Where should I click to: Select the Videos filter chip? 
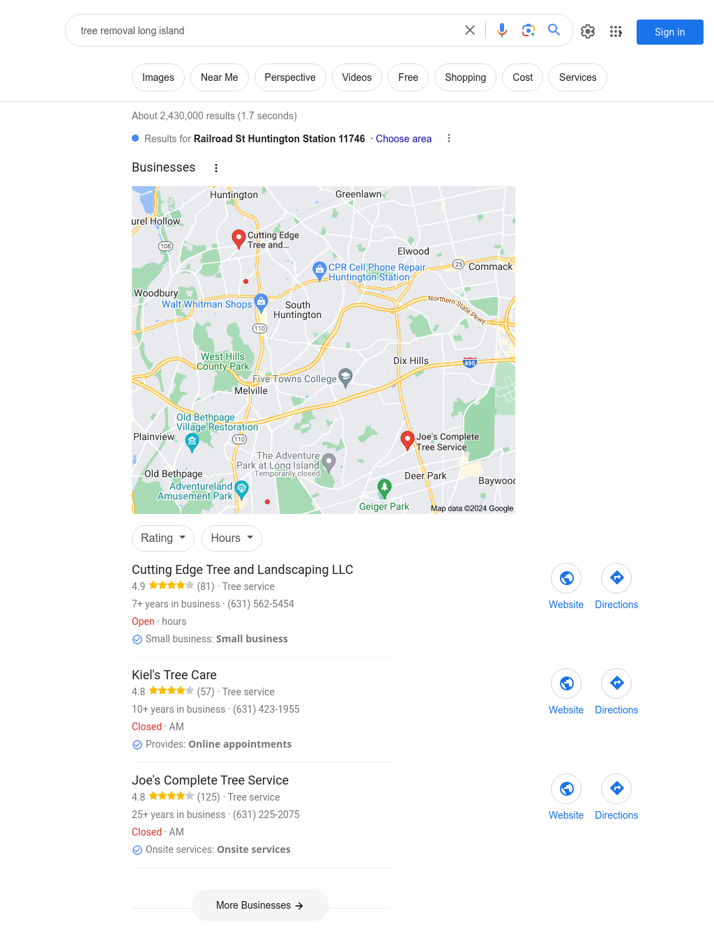coord(357,77)
